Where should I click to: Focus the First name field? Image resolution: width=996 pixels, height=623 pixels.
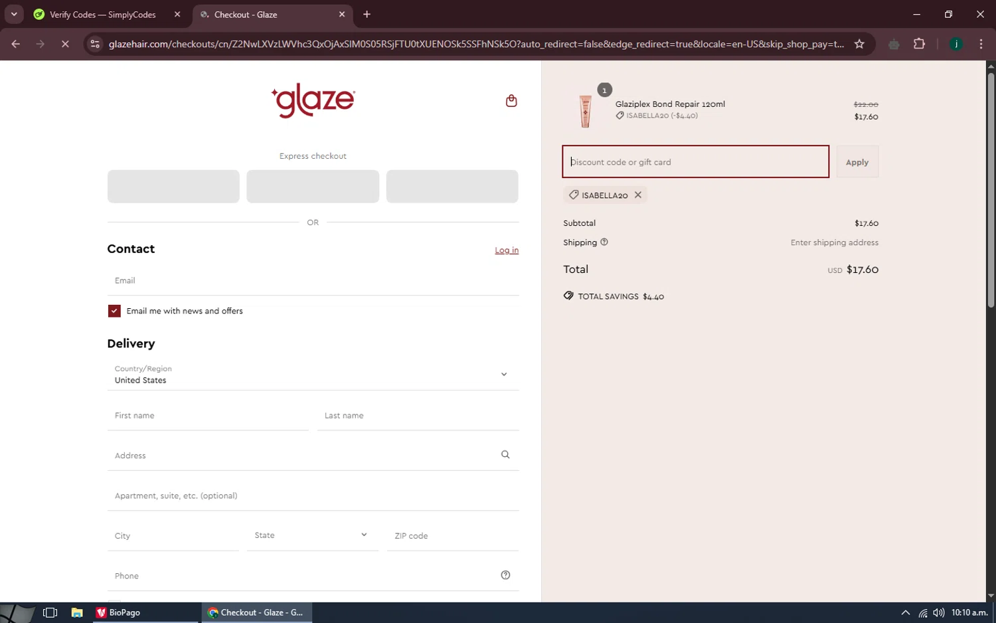point(208,416)
